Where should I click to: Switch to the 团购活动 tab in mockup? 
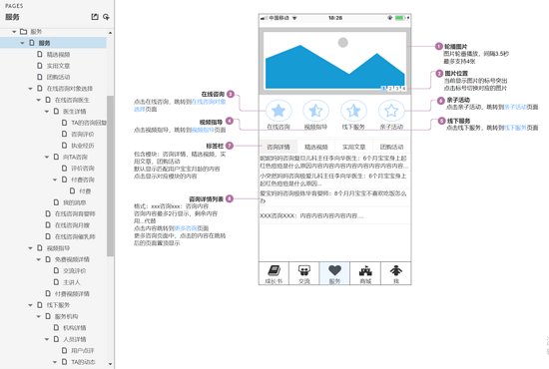click(391, 147)
